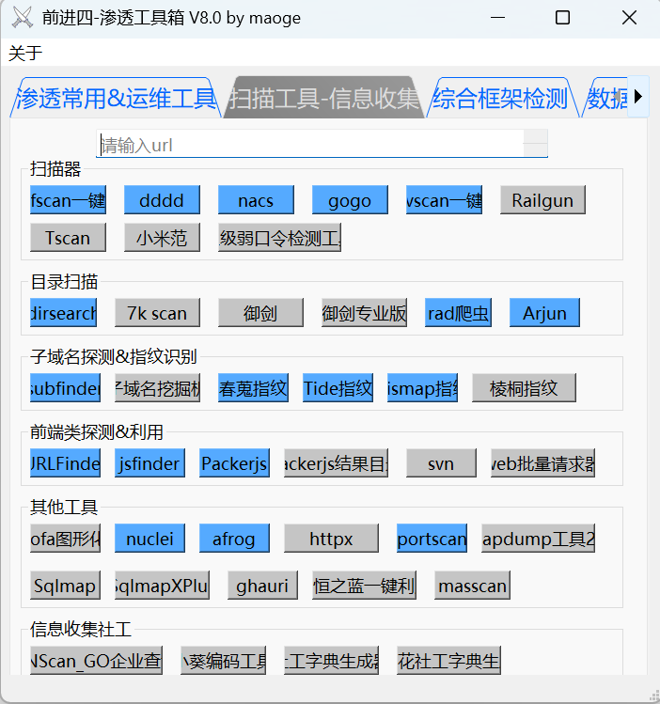Open the url field dropdown button

coord(536,144)
